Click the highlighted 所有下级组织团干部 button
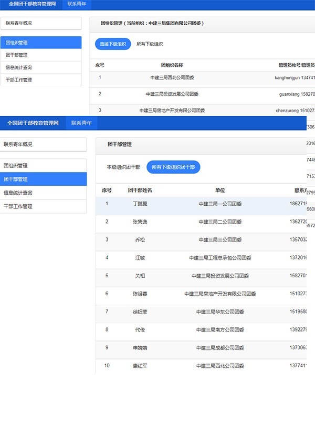The height and width of the screenshot is (421, 315). 173,167
